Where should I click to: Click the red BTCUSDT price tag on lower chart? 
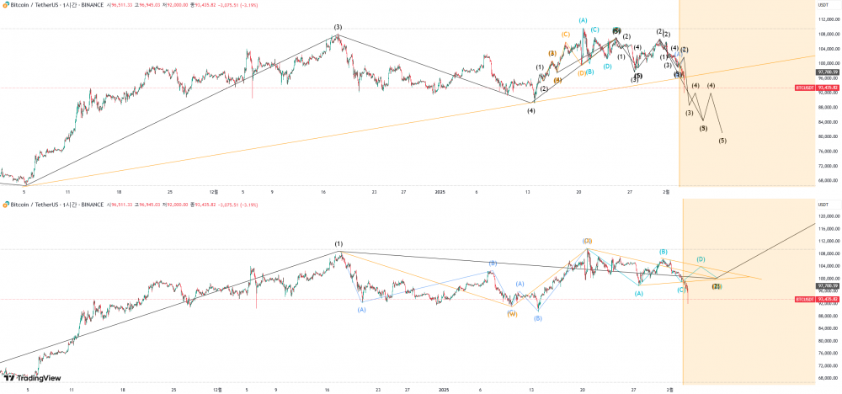point(805,299)
